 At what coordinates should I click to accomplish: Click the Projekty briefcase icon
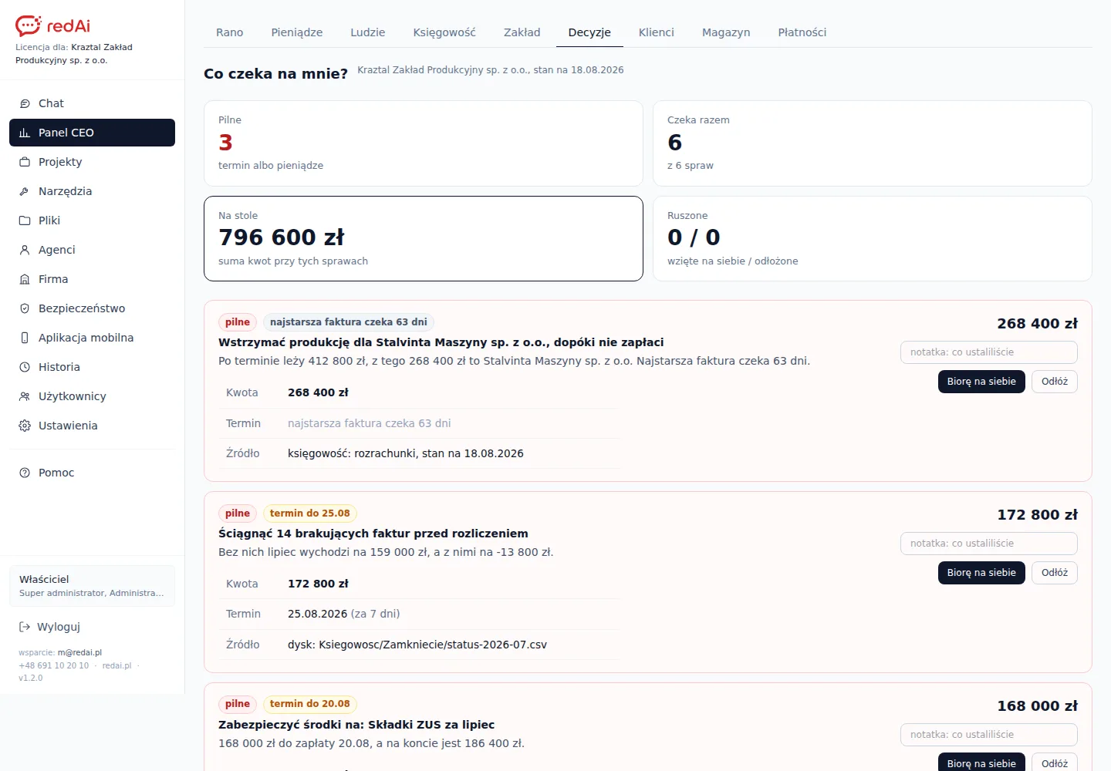coord(25,162)
